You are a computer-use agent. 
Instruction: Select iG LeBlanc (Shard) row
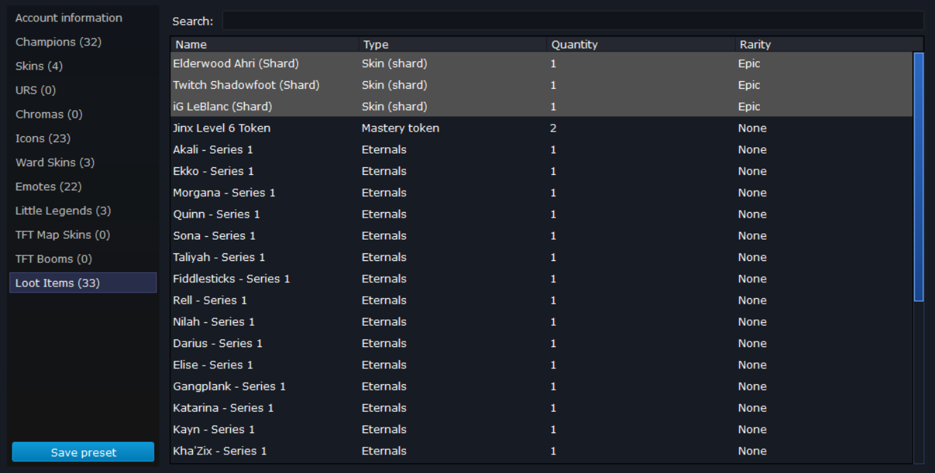point(542,107)
